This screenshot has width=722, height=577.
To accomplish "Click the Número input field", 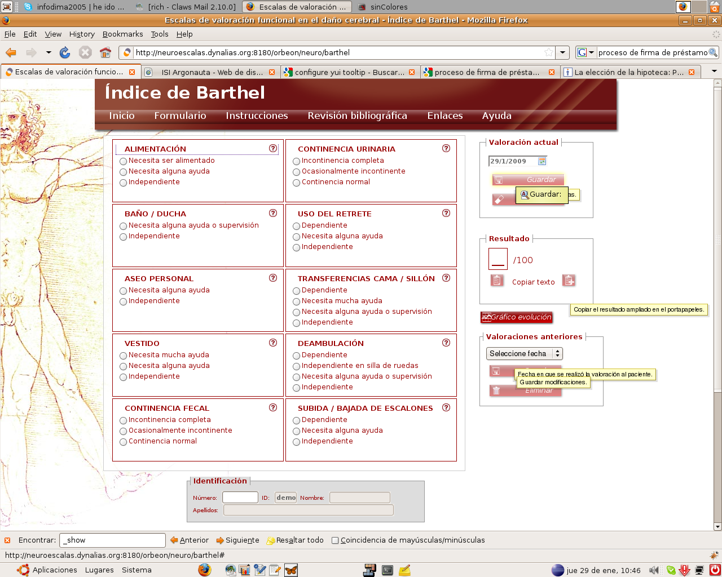I will pos(240,498).
